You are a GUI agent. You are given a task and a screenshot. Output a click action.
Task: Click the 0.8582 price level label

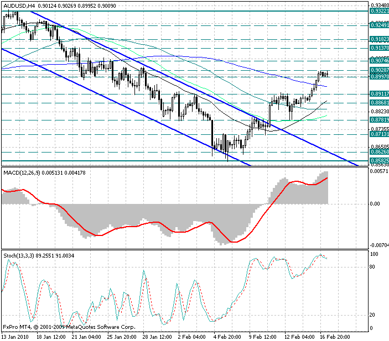click(x=379, y=161)
